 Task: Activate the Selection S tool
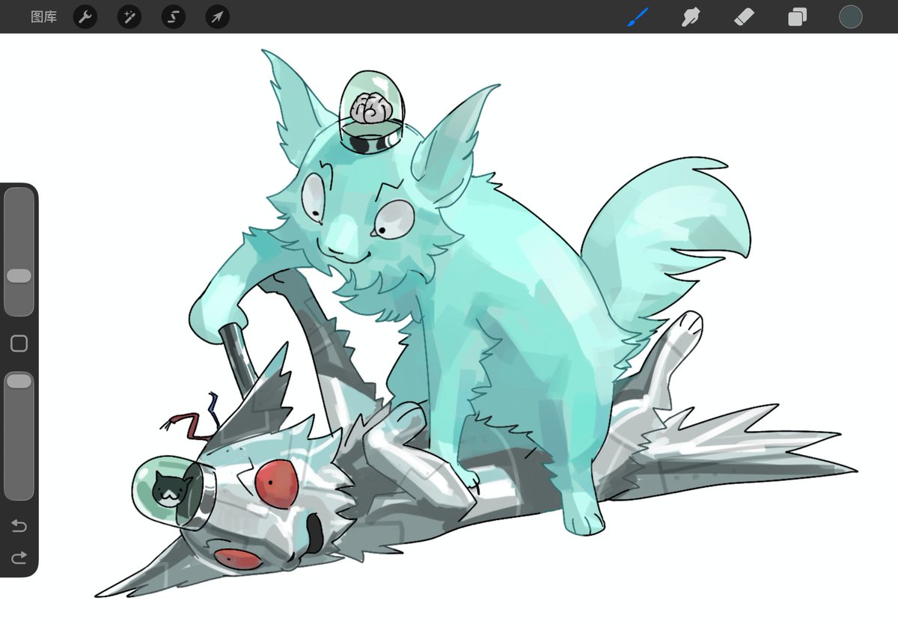tap(174, 16)
